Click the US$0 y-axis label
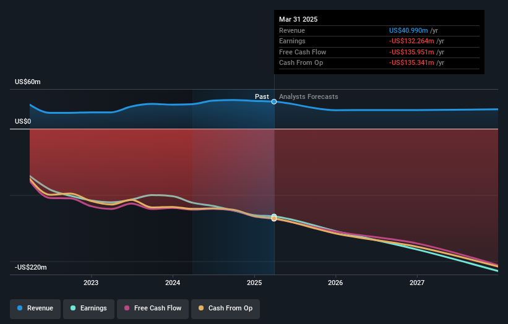508x324 pixels. coord(23,121)
